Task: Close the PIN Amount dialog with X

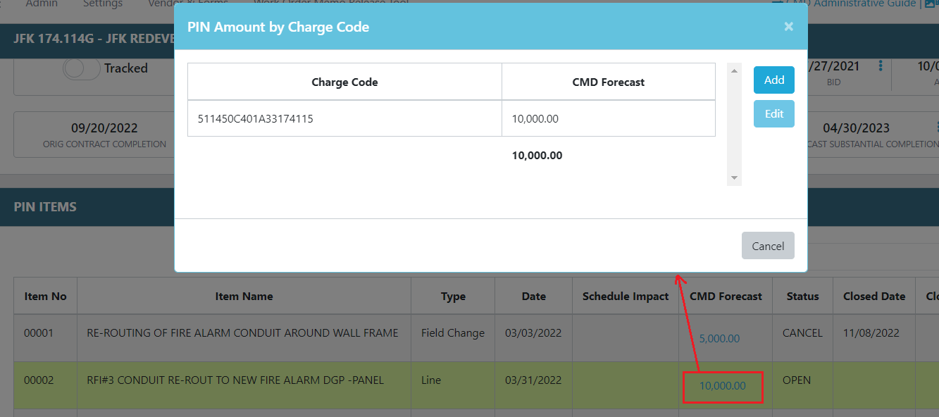Action: tap(788, 27)
